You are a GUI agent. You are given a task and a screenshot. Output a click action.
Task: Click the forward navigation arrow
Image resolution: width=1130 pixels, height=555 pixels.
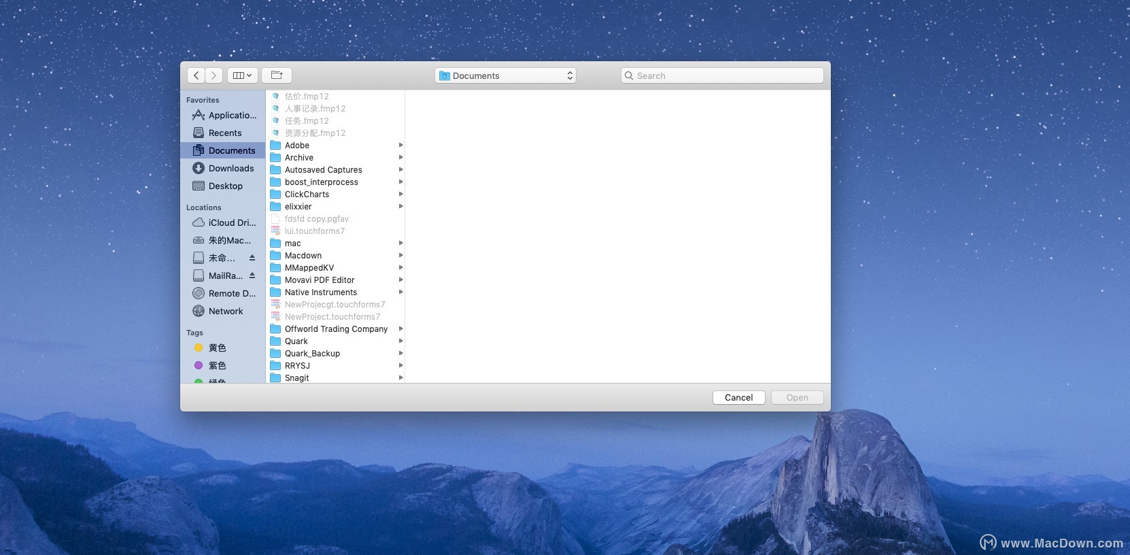pos(213,75)
